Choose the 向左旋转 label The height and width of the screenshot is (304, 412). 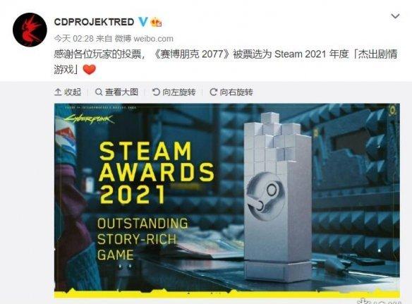179,92
